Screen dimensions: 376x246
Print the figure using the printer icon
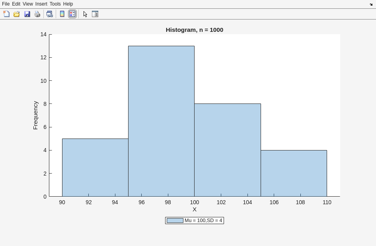pyautogui.click(x=37, y=14)
